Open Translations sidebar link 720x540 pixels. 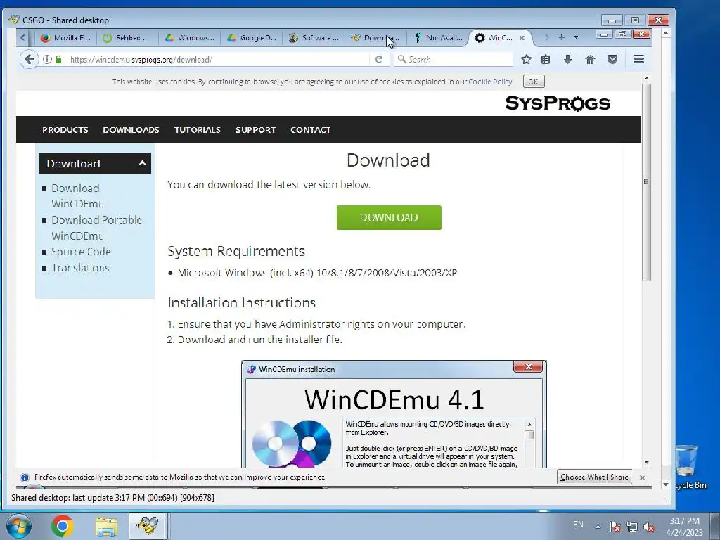pos(80,268)
